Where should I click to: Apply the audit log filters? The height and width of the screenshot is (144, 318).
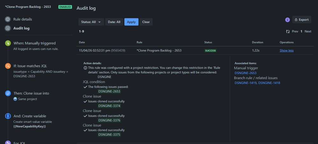pos(131,22)
